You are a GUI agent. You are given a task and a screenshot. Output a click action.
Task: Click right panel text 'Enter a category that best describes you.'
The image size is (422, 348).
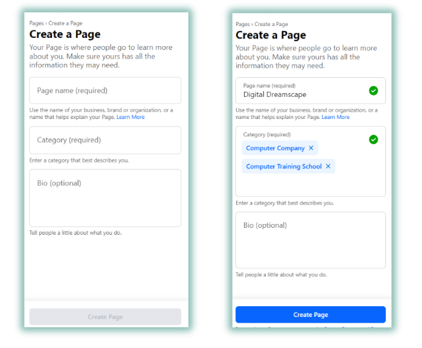click(285, 203)
